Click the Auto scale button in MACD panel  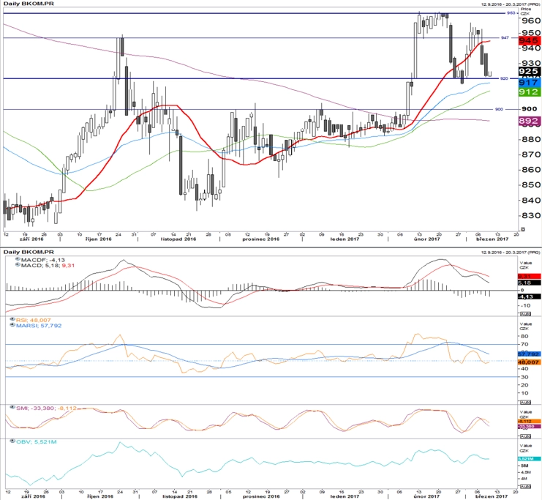[525, 313]
